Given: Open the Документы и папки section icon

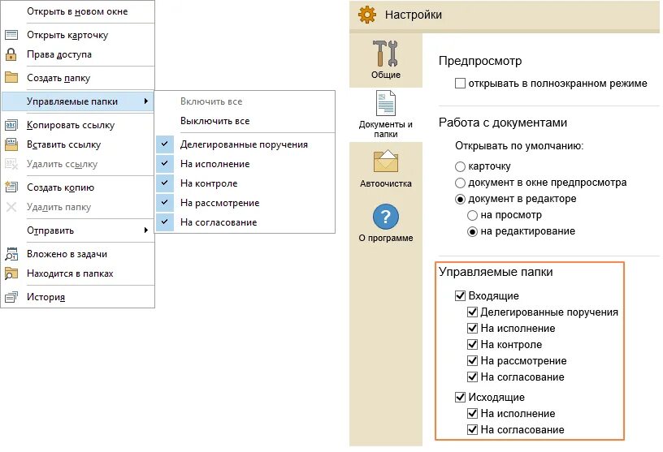Looking at the screenshot, I should pyautogui.click(x=386, y=104).
